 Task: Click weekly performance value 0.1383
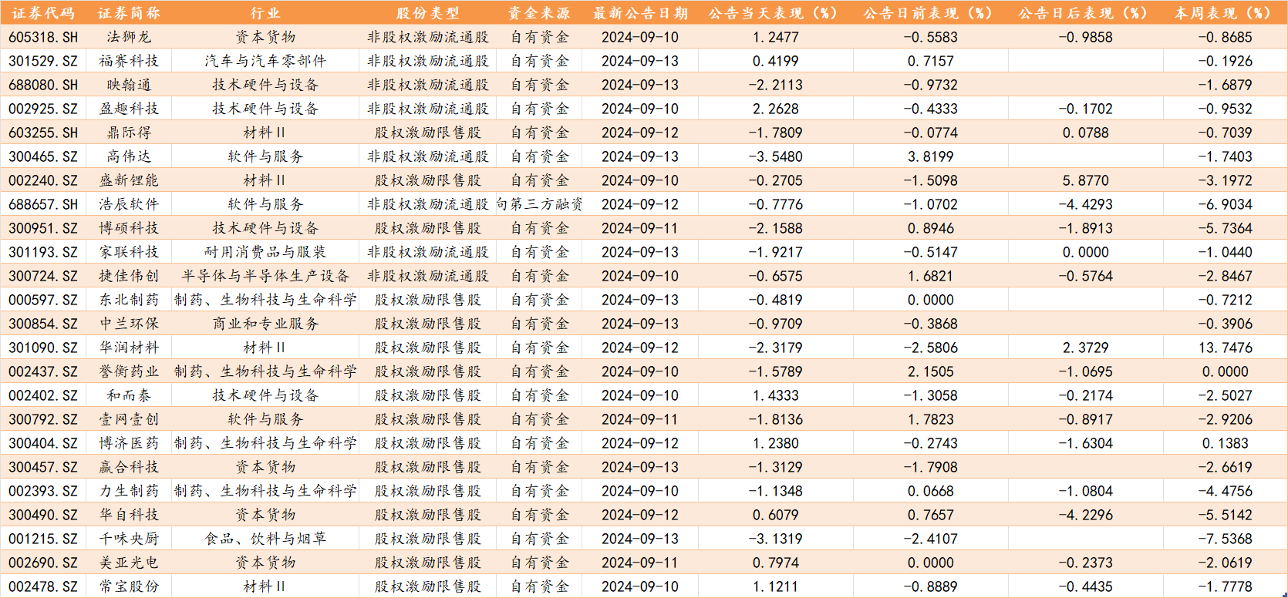click(1226, 443)
